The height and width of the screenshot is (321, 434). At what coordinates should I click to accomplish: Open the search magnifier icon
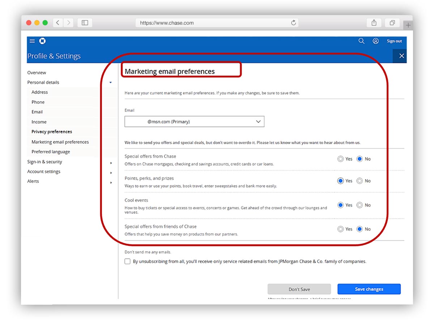(361, 41)
